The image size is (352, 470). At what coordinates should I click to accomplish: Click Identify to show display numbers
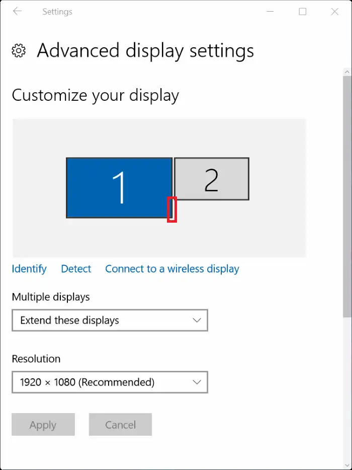click(29, 268)
